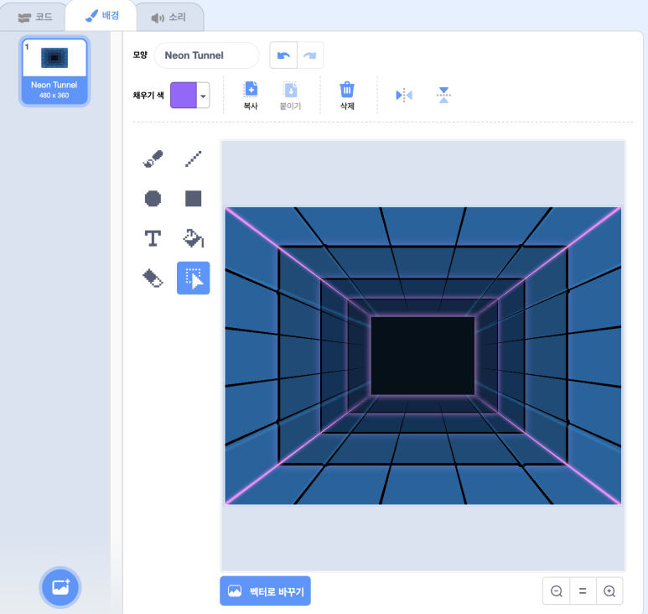This screenshot has width=648, height=614.
Task: Flip the backdrop horizontally
Action: pos(404,95)
